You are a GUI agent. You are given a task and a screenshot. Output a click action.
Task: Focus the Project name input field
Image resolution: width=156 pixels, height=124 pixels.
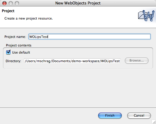click(89, 37)
